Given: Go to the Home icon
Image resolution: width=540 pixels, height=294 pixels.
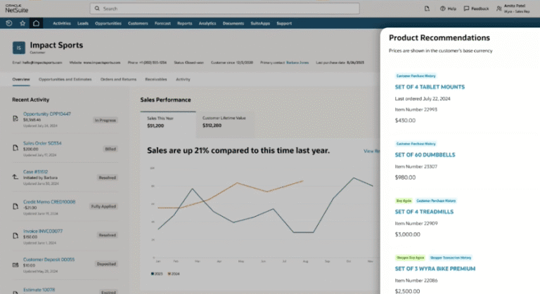Looking at the screenshot, I should (36, 23).
